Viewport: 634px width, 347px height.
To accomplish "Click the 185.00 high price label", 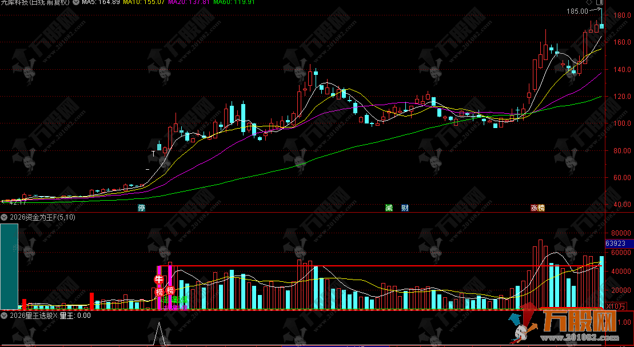I will pyautogui.click(x=577, y=11).
